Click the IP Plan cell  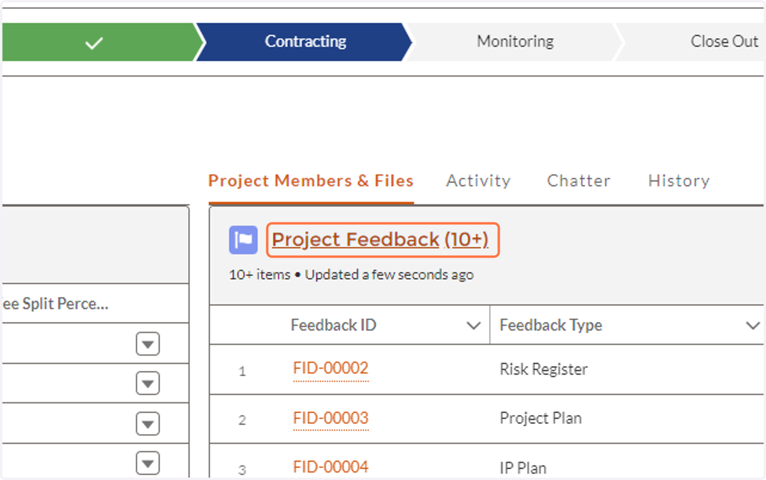[x=523, y=469]
